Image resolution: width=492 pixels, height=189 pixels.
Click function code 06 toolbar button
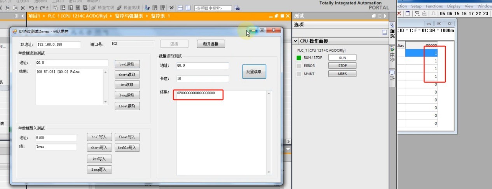[450, 14]
